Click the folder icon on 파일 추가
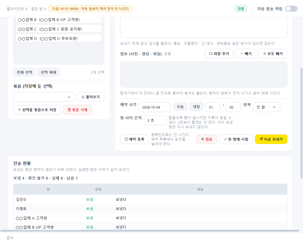Image resolution: width=303 pixels, height=243 pixels. [211, 54]
